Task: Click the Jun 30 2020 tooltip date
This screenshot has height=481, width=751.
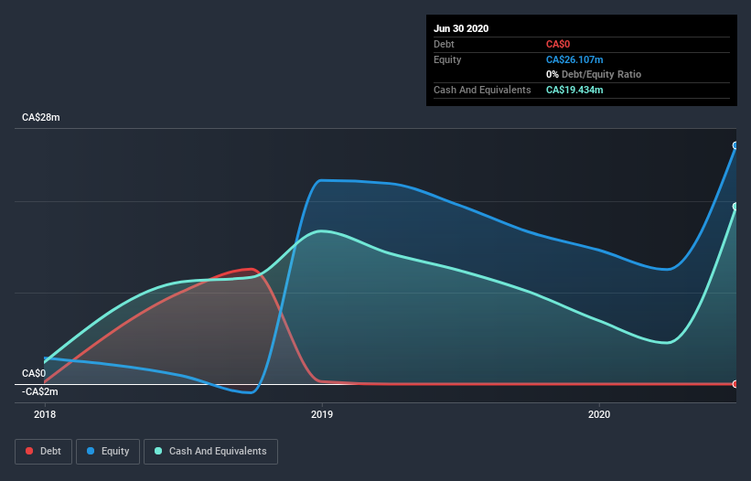Action: pyautogui.click(x=461, y=28)
